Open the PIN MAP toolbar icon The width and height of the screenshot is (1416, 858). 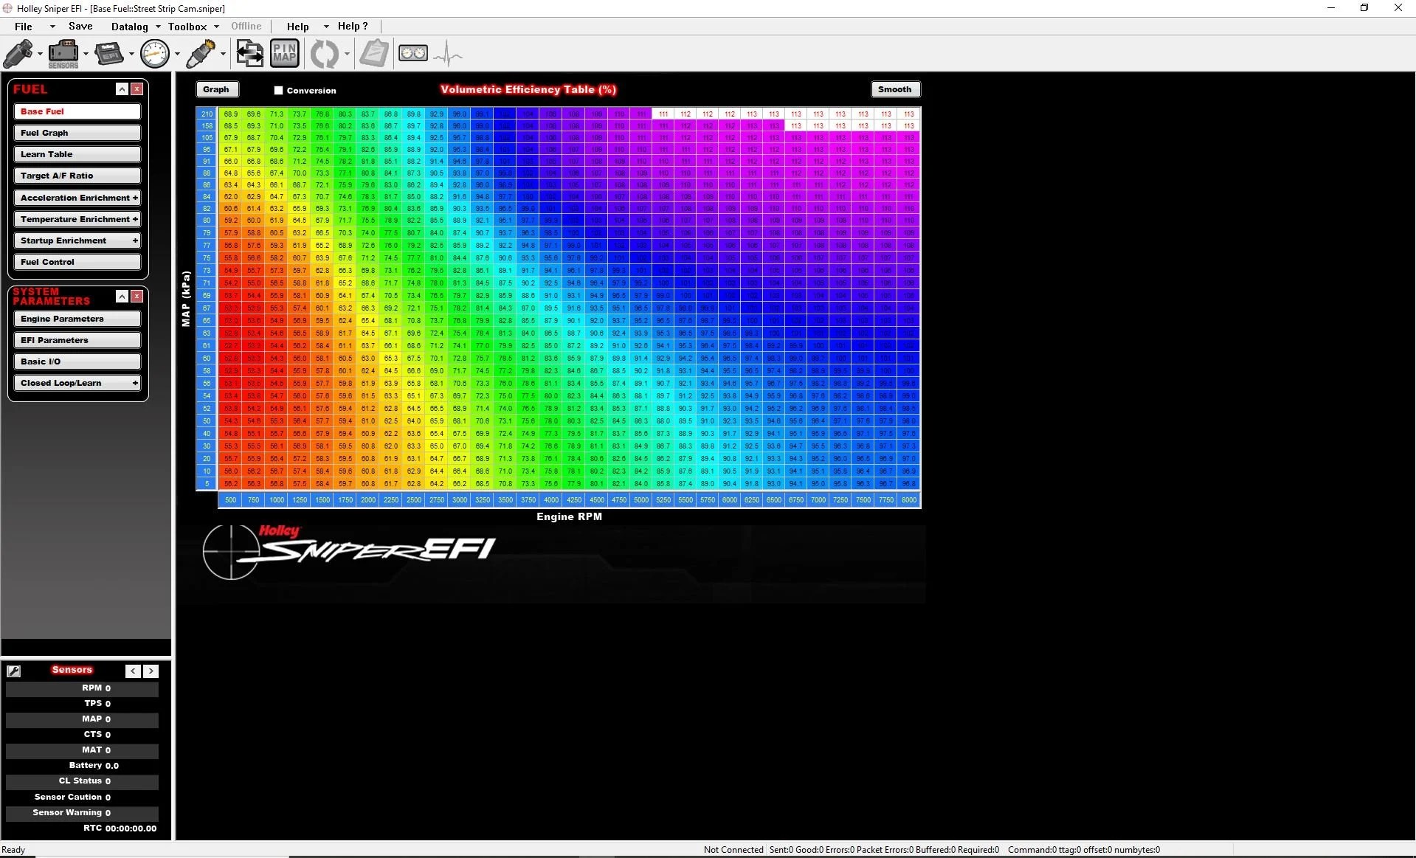coord(285,54)
